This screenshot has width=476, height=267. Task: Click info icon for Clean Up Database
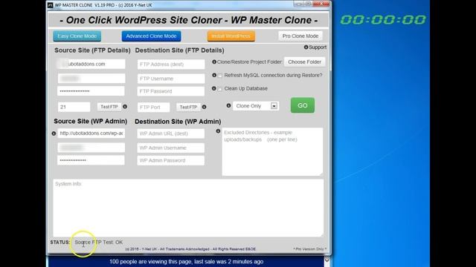[x=214, y=88]
